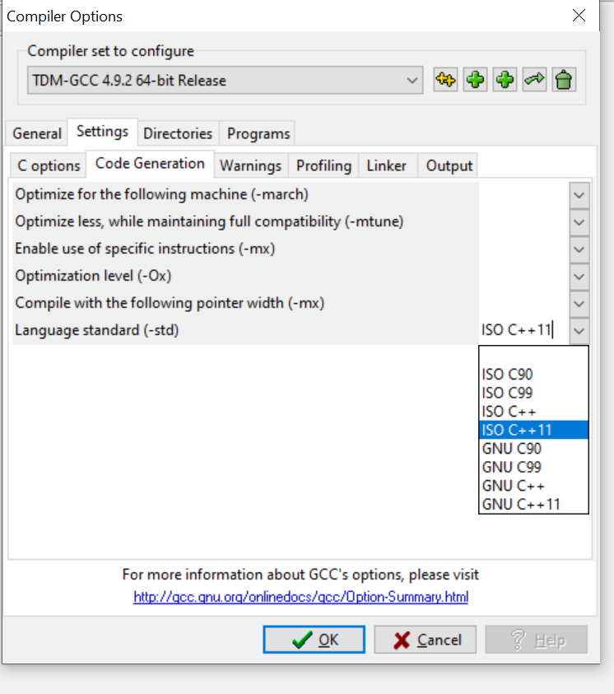Switch to the General tab

[x=37, y=133]
